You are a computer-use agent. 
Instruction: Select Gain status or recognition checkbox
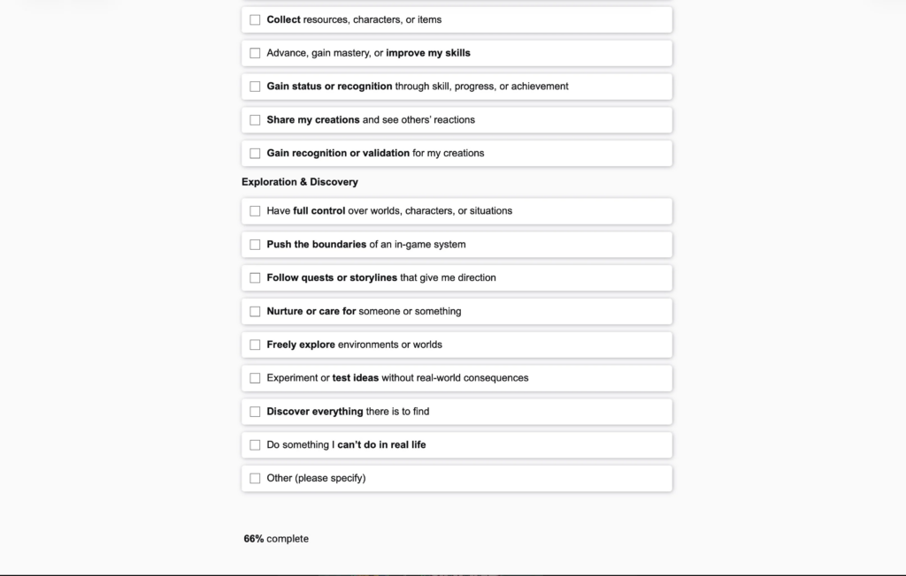pos(255,87)
